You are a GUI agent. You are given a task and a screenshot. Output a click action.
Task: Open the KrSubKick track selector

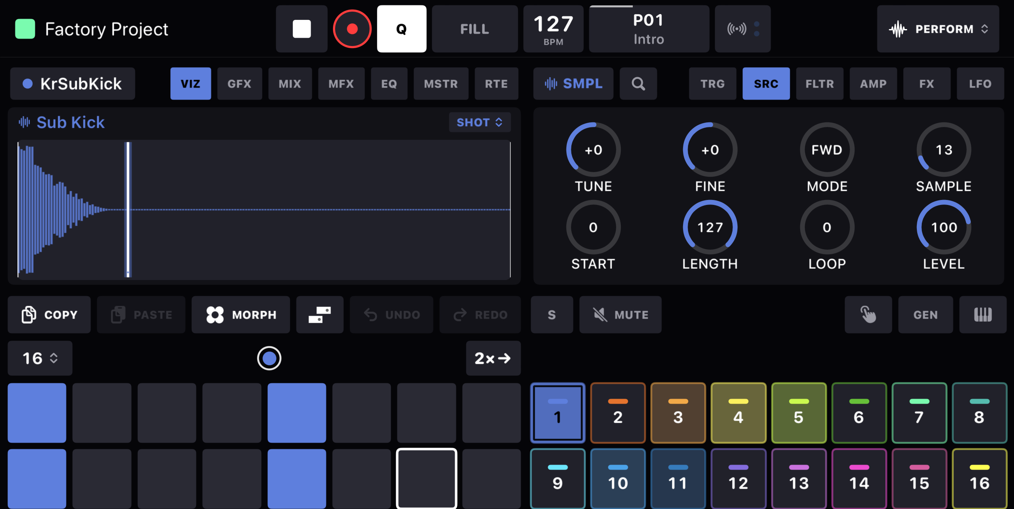coord(73,84)
